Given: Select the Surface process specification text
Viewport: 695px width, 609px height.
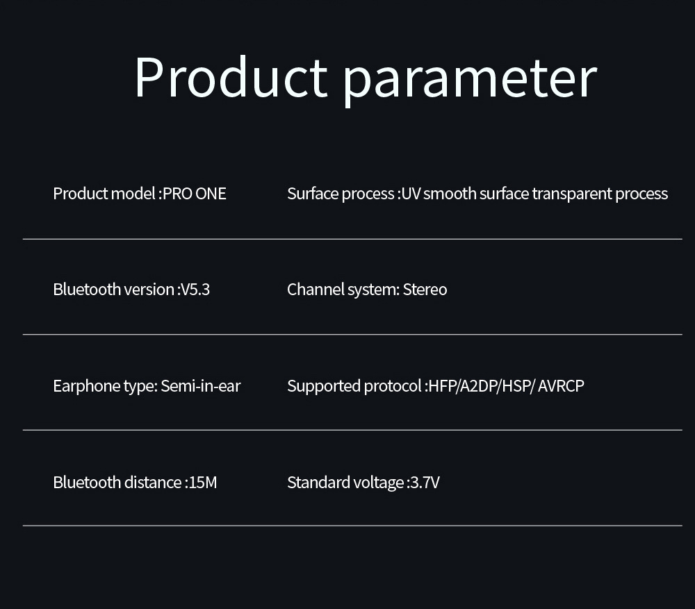Looking at the screenshot, I should pos(477,193).
